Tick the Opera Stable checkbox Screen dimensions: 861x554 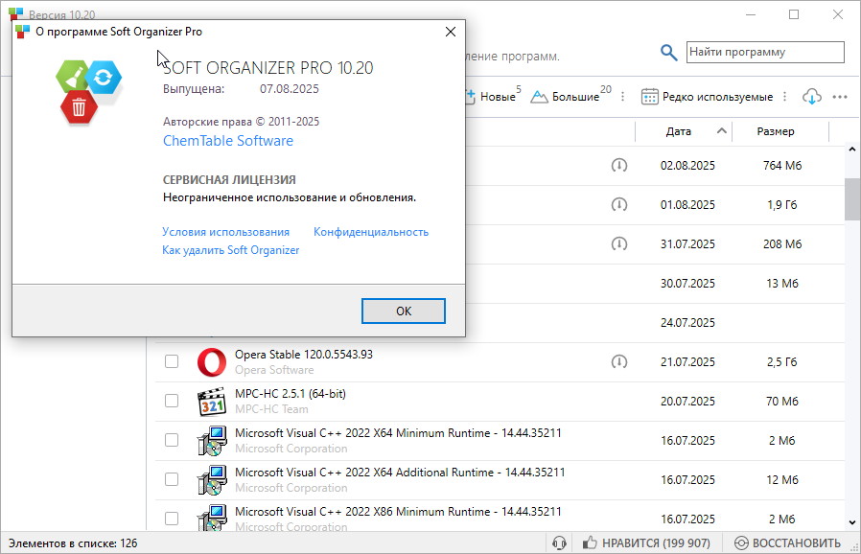coord(172,361)
